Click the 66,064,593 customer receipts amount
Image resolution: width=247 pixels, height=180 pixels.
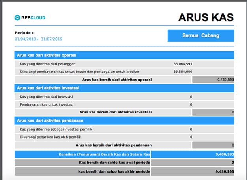[183, 64]
